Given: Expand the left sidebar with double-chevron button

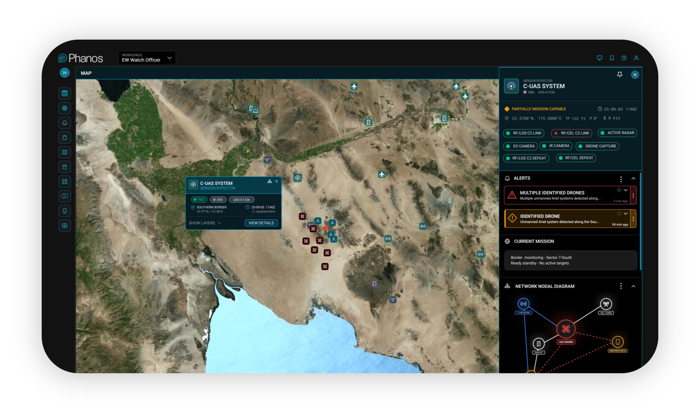Looking at the screenshot, I should pyautogui.click(x=65, y=73).
